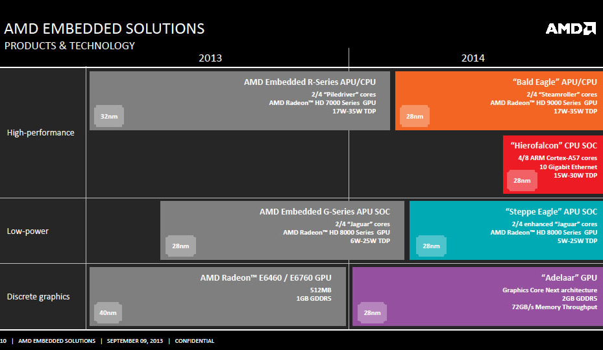Select the 28nm chip badge on Steppe Eagle block
This screenshot has height=350, width=603.
pos(431,246)
